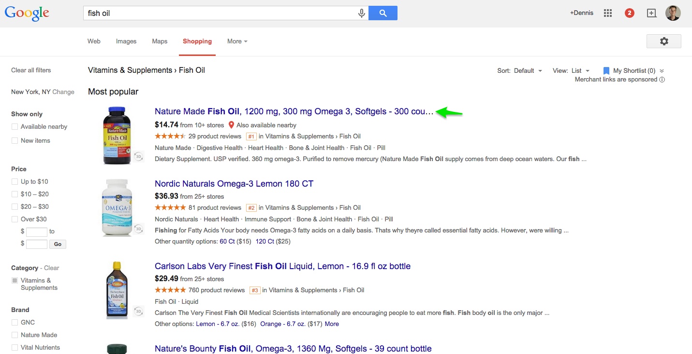The image size is (692, 354).
Task: Check Up to $10 price filter
Action: [15, 182]
